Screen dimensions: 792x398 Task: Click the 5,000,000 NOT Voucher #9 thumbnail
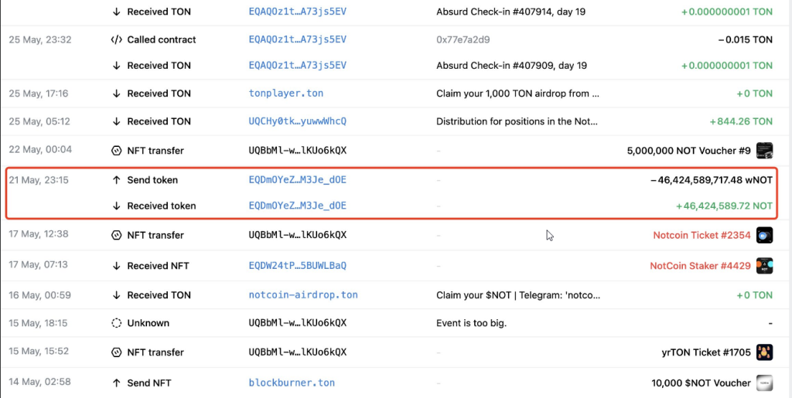coord(764,151)
